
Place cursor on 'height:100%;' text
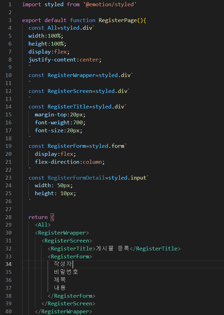47,44
